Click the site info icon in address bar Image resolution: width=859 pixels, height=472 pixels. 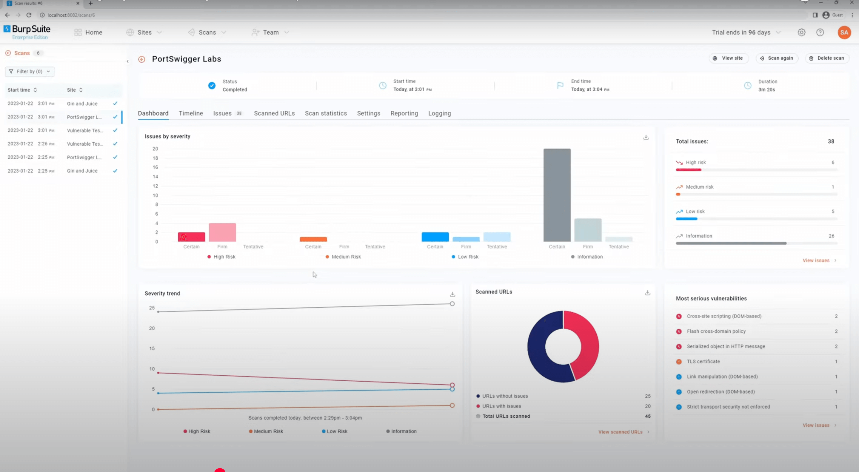[x=42, y=15]
